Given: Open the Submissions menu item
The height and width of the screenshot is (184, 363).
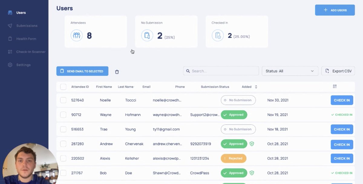Looking at the screenshot, I should click(x=27, y=26).
